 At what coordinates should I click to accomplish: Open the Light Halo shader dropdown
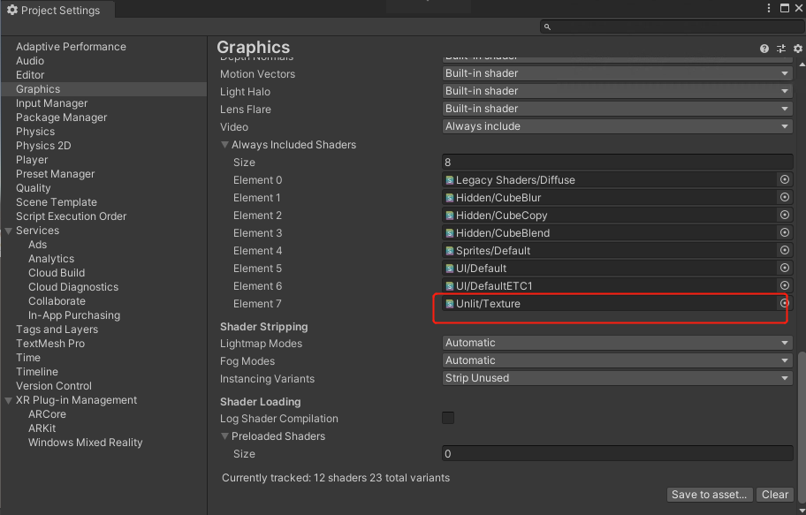[x=617, y=91]
